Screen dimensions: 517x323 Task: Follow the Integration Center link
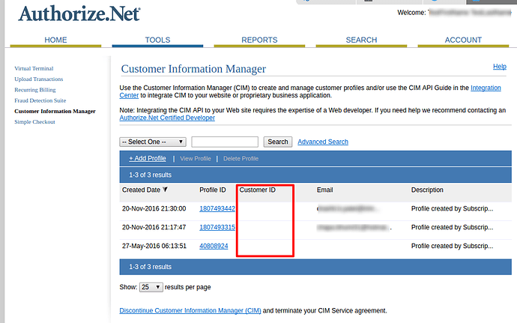coord(486,88)
